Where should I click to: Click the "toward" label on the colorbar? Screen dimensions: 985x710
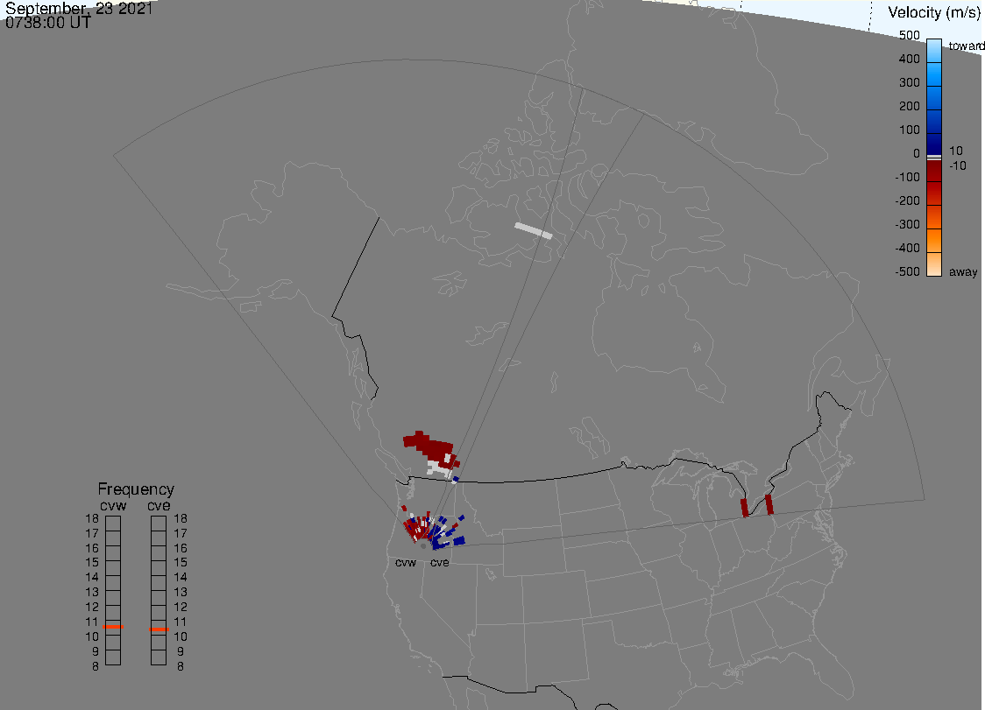coord(966,46)
